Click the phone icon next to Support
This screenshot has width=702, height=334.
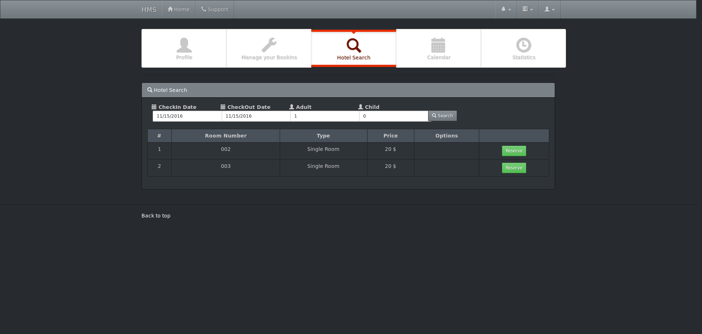coord(202,9)
